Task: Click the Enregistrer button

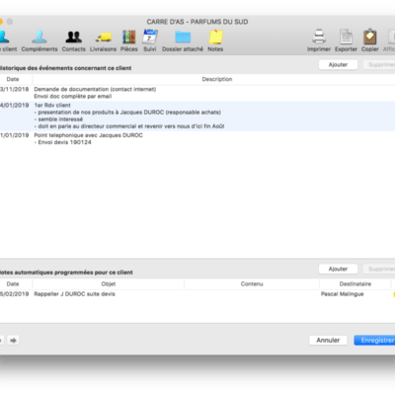Action: click(x=374, y=340)
